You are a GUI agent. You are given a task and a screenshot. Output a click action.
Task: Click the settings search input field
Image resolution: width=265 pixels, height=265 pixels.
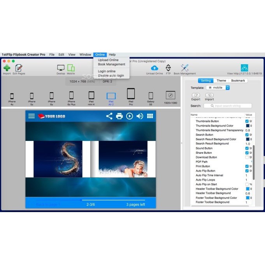point(228,106)
